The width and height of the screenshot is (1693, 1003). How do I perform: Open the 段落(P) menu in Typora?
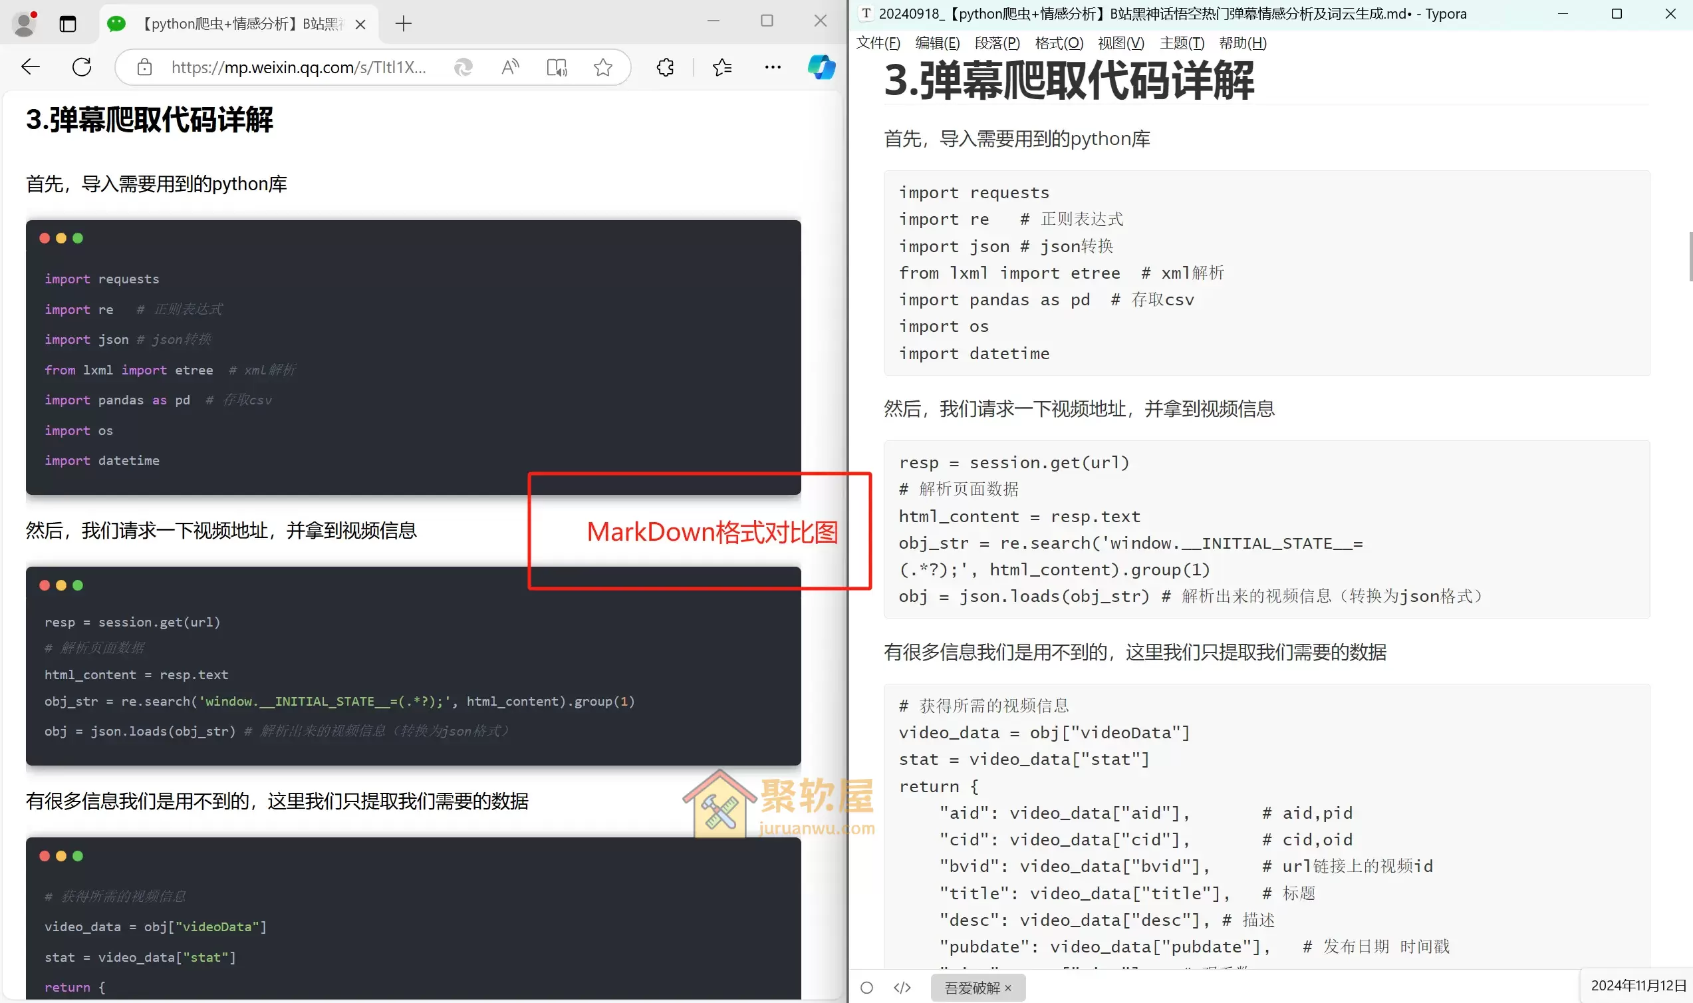click(996, 43)
